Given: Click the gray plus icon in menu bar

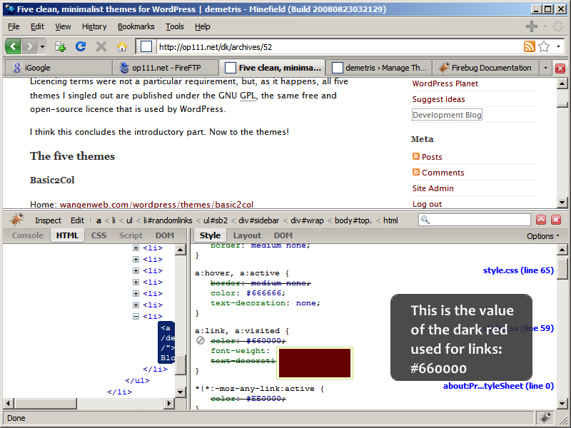Looking at the screenshot, I should point(532,26).
